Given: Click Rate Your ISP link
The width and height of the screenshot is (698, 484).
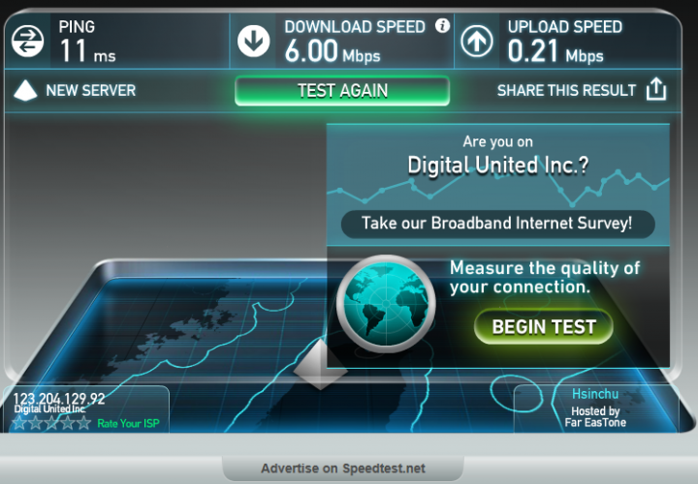Looking at the screenshot, I should [x=128, y=424].
